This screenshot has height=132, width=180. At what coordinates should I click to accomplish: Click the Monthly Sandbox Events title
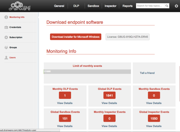tap(154, 89)
